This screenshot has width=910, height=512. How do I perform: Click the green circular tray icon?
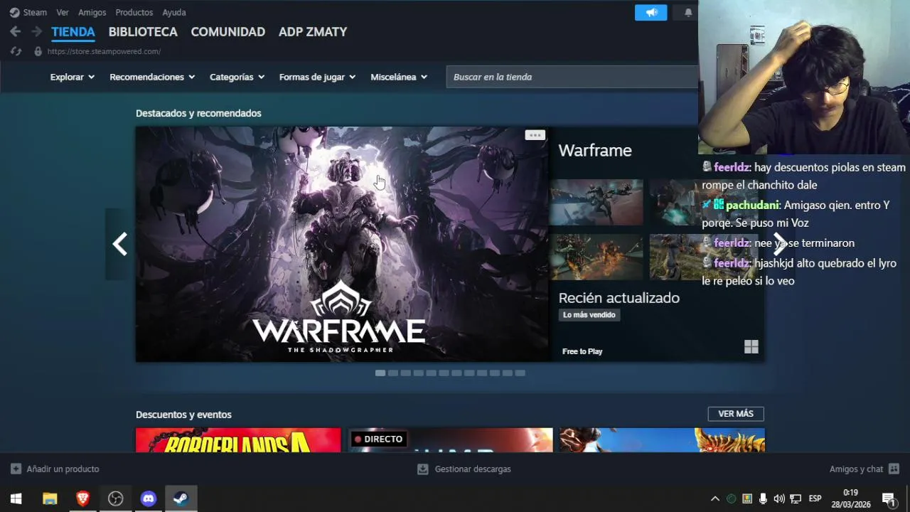point(731,498)
